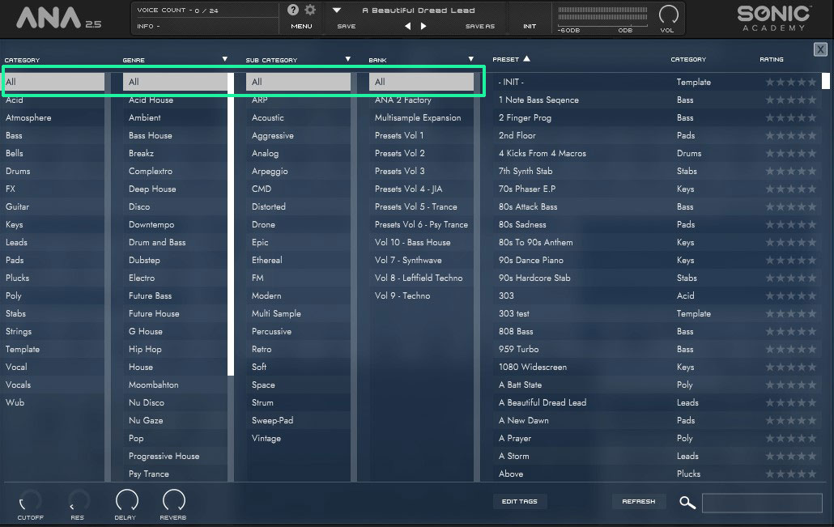Click the VOL knob in top bar
Image resolution: width=834 pixels, height=527 pixels.
click(669, 15)
